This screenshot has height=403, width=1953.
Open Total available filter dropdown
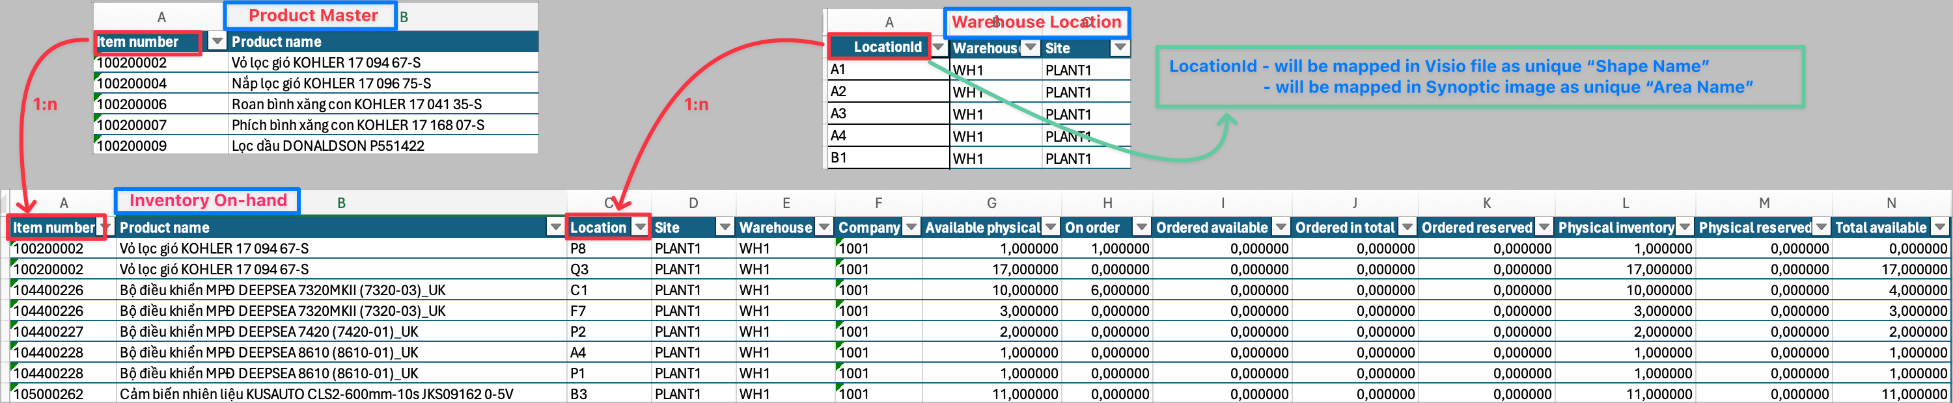click(x=1939, y=227)
